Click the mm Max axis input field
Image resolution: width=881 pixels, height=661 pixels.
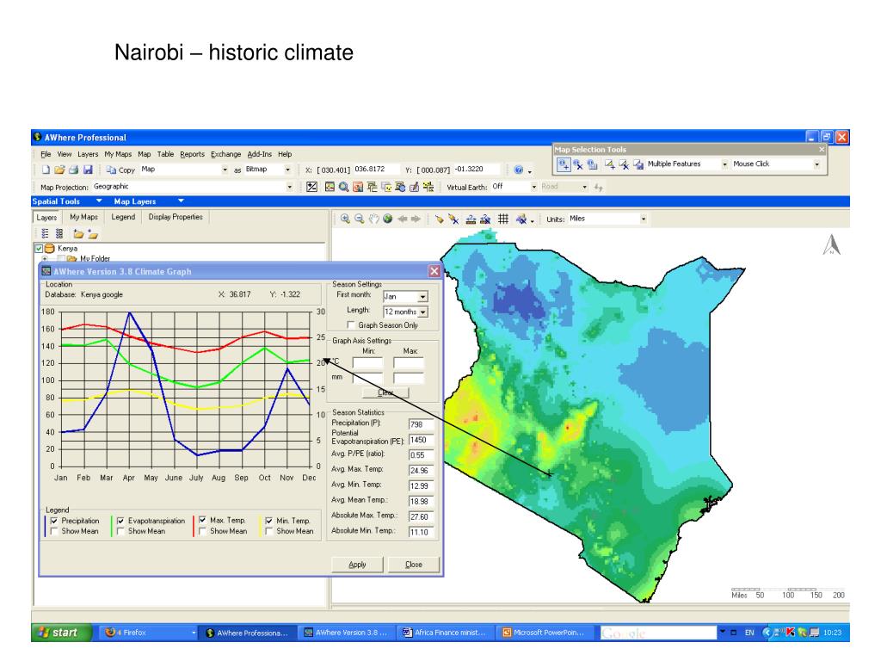409,378
